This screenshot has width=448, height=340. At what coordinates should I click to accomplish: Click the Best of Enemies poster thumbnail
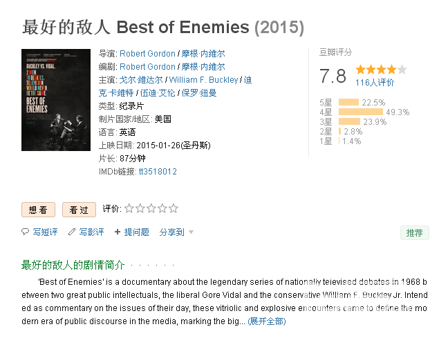click(56, 100)
